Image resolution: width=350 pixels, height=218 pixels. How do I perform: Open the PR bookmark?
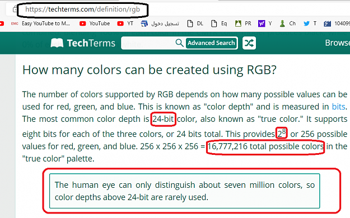(243, 23)
